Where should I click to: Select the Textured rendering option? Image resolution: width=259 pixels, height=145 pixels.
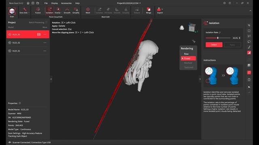click(189, 67)
